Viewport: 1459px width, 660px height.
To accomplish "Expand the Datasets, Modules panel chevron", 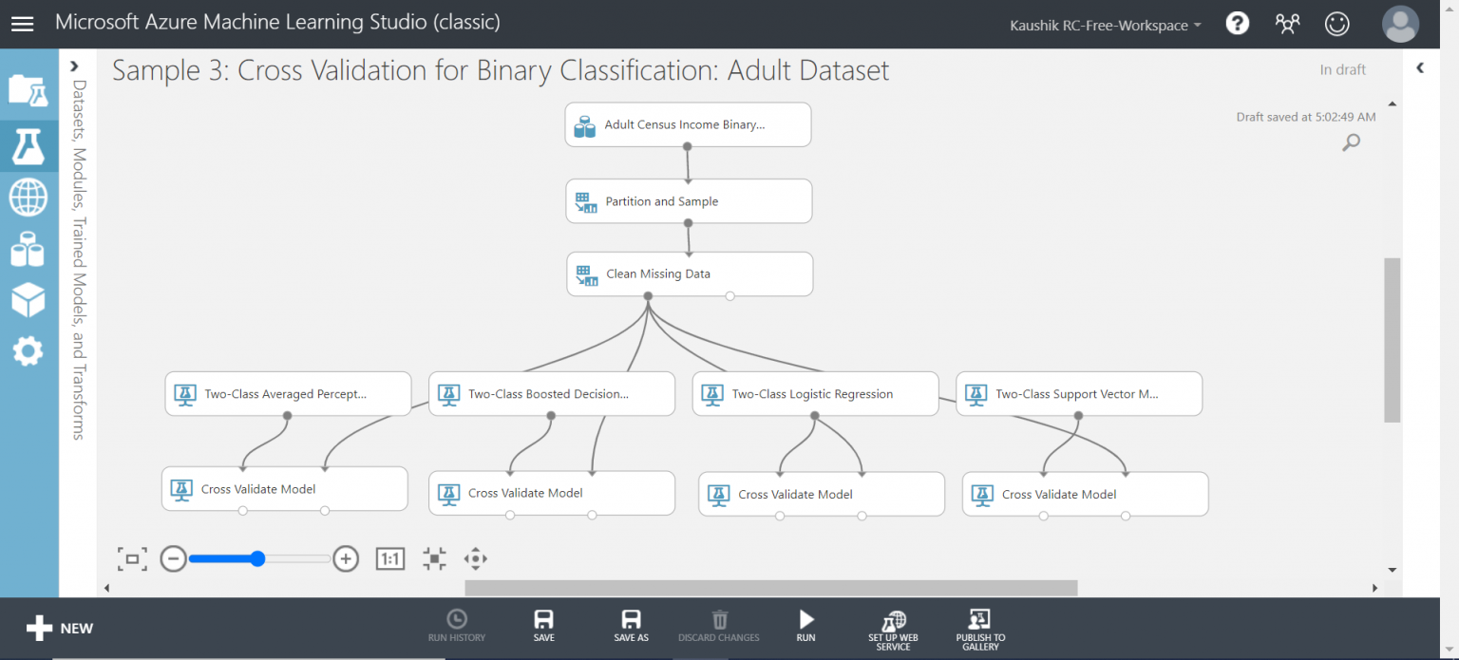I will [74, 66].
